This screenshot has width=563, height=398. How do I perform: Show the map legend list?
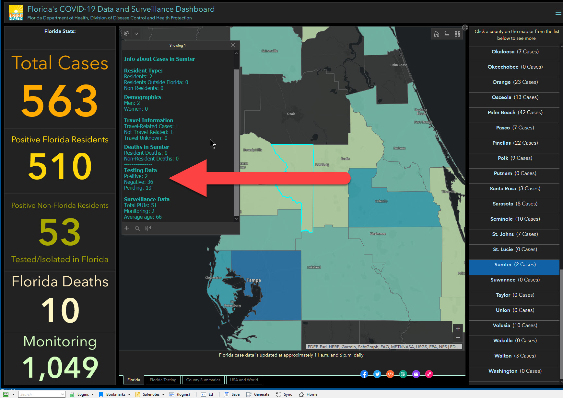click(x=447, y=34)
